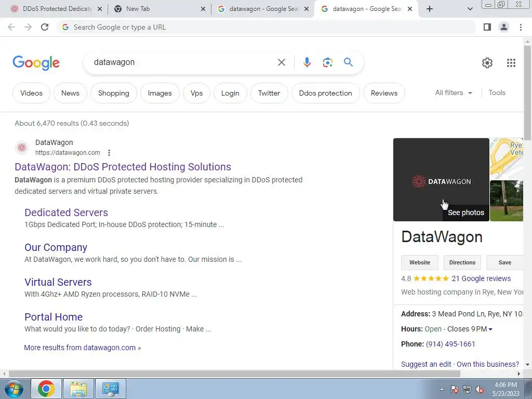Open the Portal Home sitelink
The height and width of the screenshot is (399, 532).
tap(54, 317)
